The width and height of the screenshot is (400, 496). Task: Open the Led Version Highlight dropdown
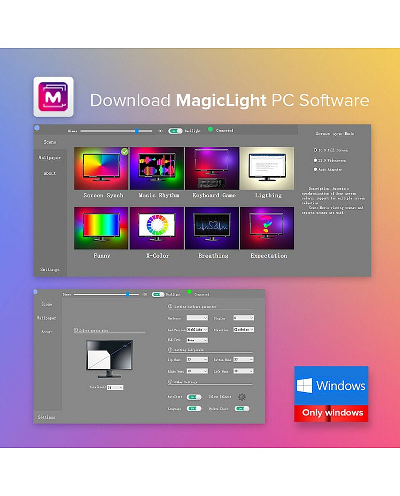(x=197, y=330)
